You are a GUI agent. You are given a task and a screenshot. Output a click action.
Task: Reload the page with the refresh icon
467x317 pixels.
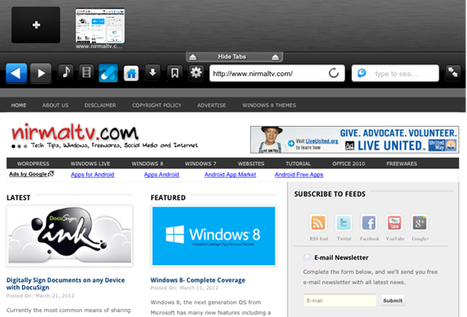(334, 73)
